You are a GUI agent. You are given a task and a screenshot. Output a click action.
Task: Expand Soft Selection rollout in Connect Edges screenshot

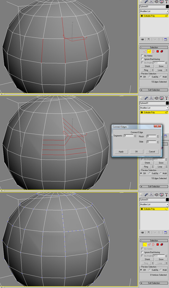[x=154, y=186]
